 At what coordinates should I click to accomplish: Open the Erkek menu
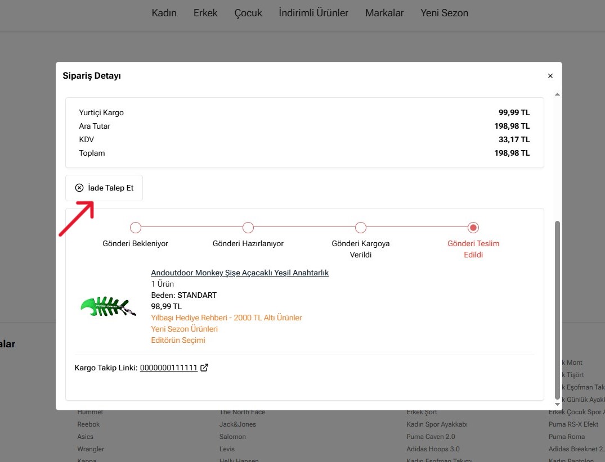(205, 13)
